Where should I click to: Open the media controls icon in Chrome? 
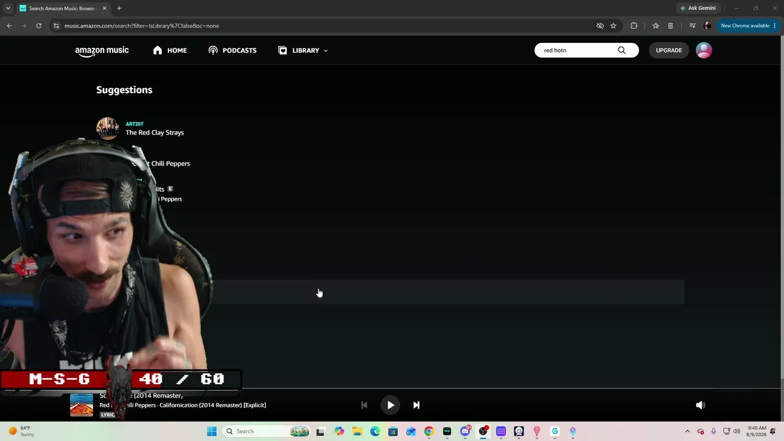tap(692, 26)
